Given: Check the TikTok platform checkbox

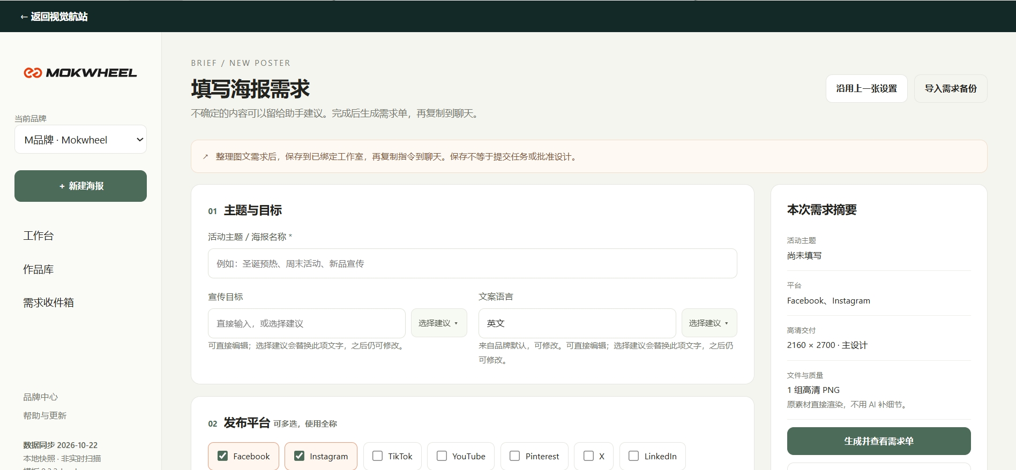Looking at the screenshot, I should 377,456.
